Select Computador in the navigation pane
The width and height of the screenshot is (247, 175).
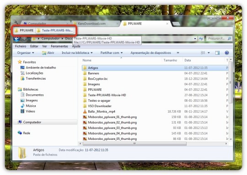point(32,122)
